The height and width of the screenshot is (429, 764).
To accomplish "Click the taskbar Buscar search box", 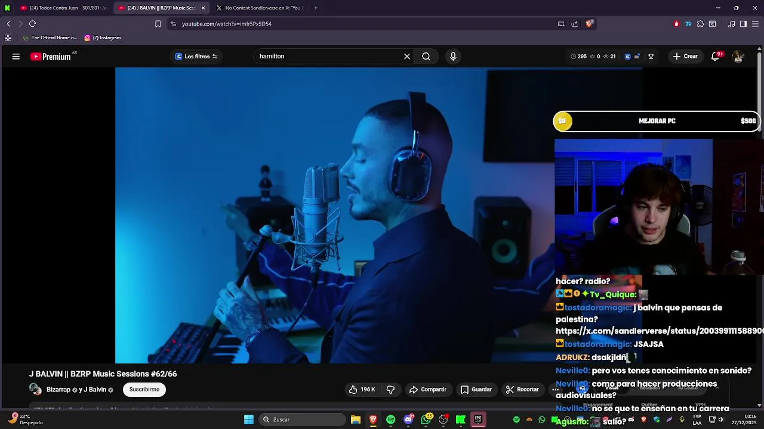I will 303,419.
